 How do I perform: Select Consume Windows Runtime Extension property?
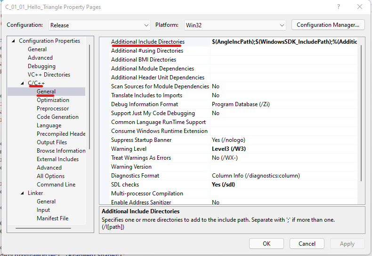point(159,131)
